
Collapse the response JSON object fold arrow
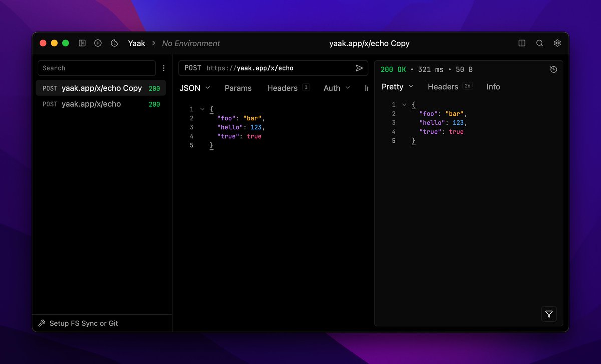pyautogui.click(x=404, y=105)
